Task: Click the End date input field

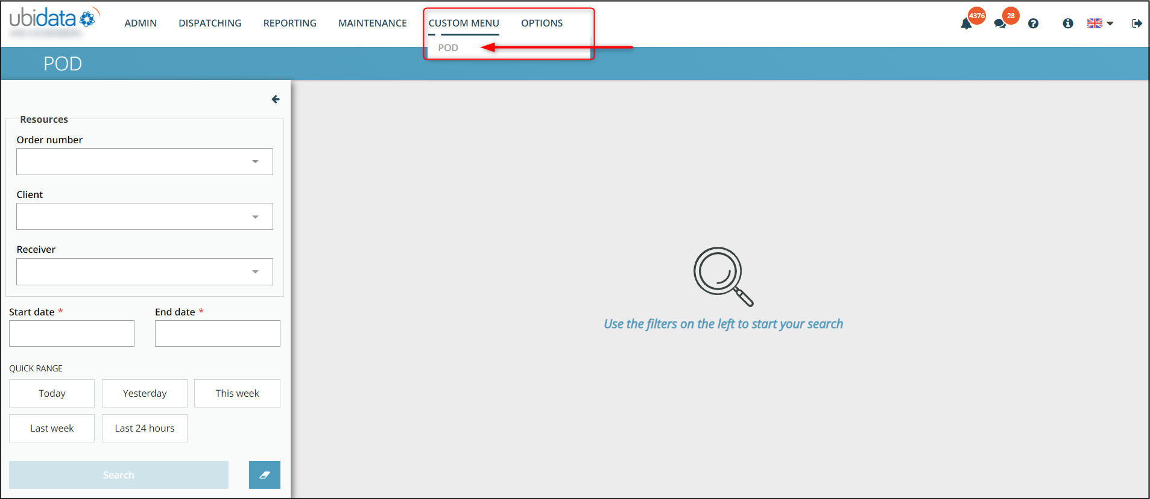Action: pos(217,333)
